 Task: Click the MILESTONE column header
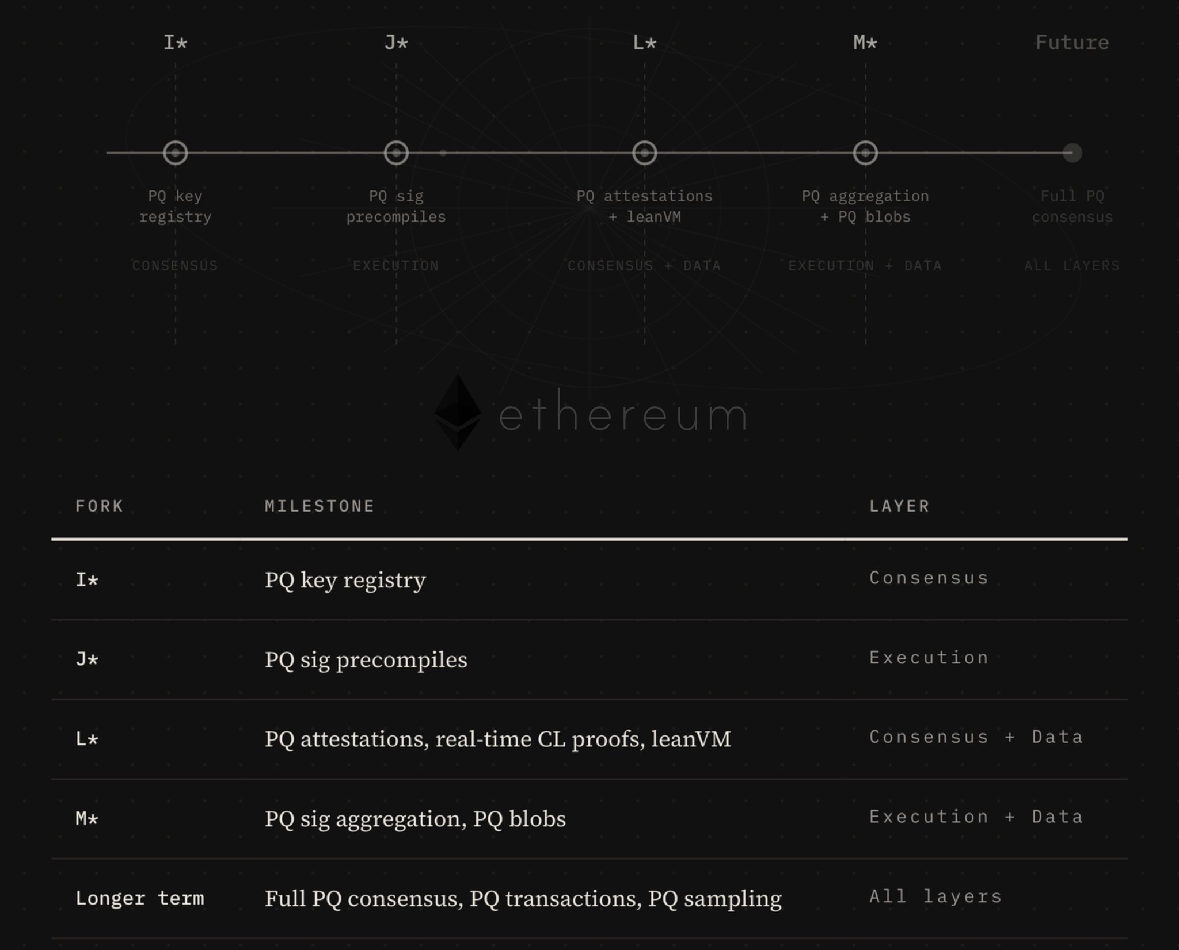click(x=320, y=506)
